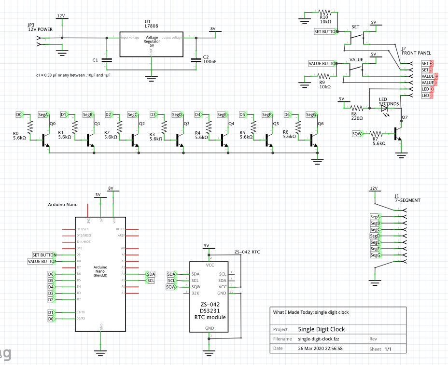Select the 220Ω resistor R8

click(x=357, y=109)
